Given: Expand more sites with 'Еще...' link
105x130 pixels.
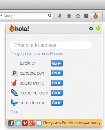Looking at the screenshot, I should [x=16, y=112].
